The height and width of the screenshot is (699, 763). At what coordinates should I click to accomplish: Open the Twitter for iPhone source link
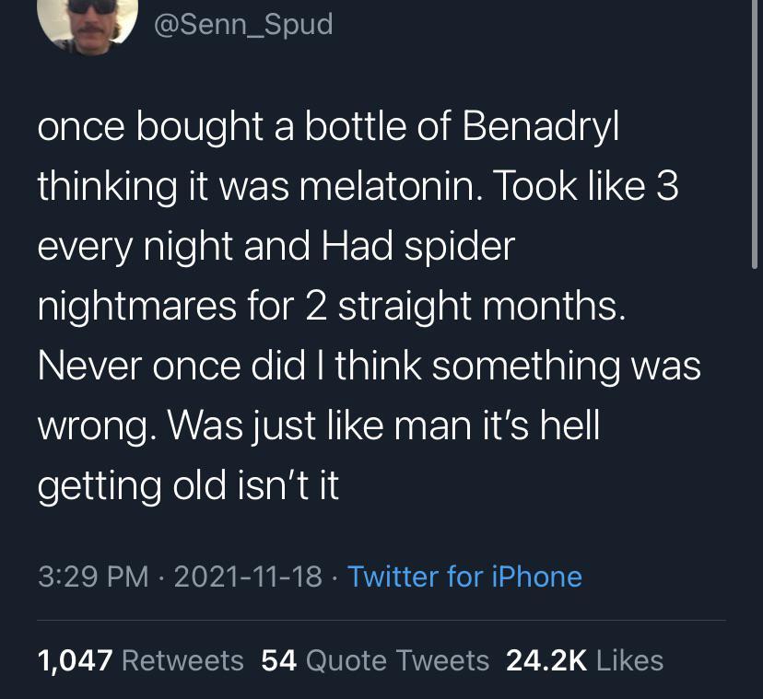pyautogui.click(x=464, y=577)
